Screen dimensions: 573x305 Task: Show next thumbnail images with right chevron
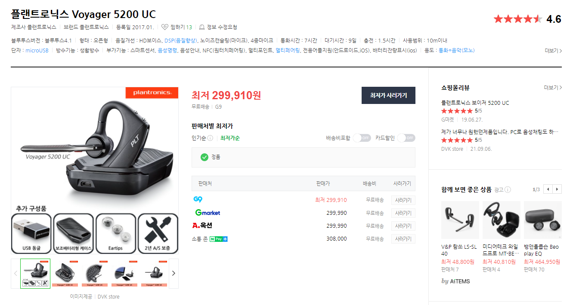173,273
